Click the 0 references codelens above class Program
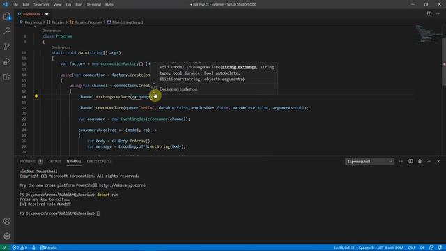Screen dimensions: 446x251 coord(52,31)
